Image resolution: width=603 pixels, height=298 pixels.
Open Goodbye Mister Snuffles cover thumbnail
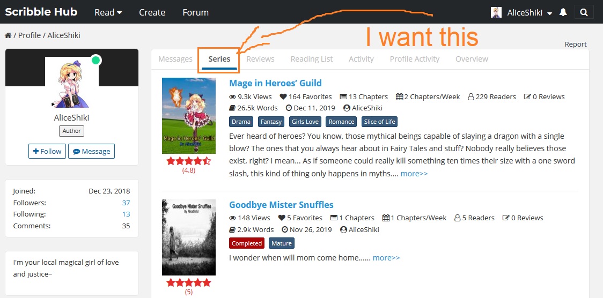(189, 237)
